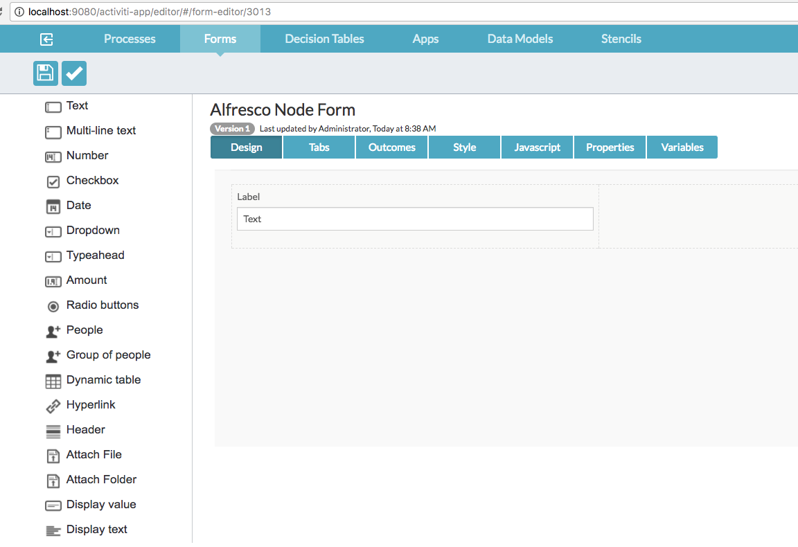
Task: Select the Text field palette icon
Action: click(x=53, y=107)
